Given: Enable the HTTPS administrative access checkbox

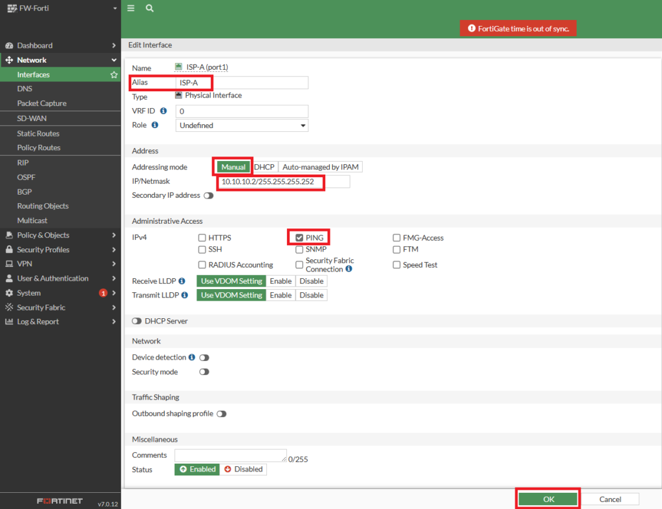Looking at the screenshot, I should 202,238.
